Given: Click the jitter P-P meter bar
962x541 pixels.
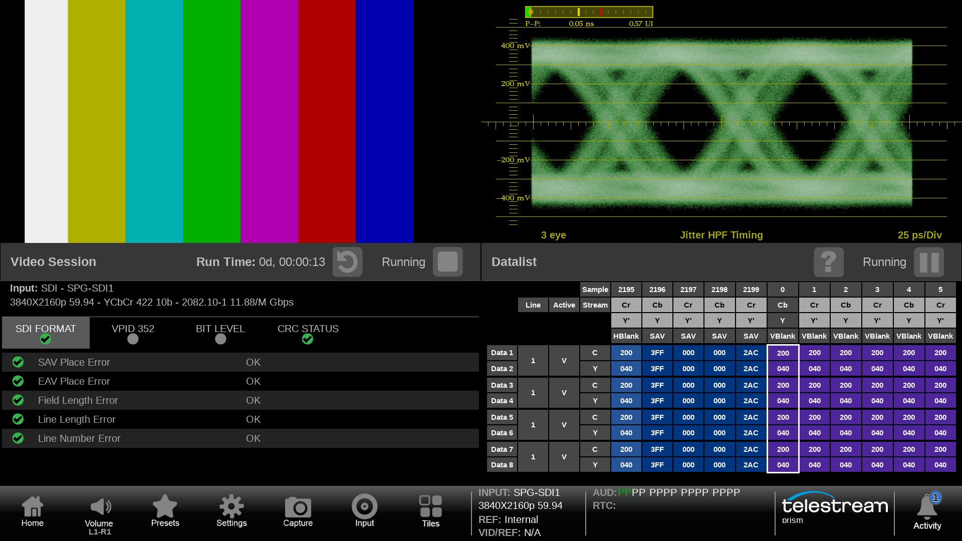Looking at the screenshot, I should click(x=589, y=12).
